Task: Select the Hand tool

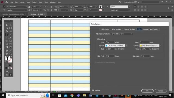Action: (x=7, y=54)
